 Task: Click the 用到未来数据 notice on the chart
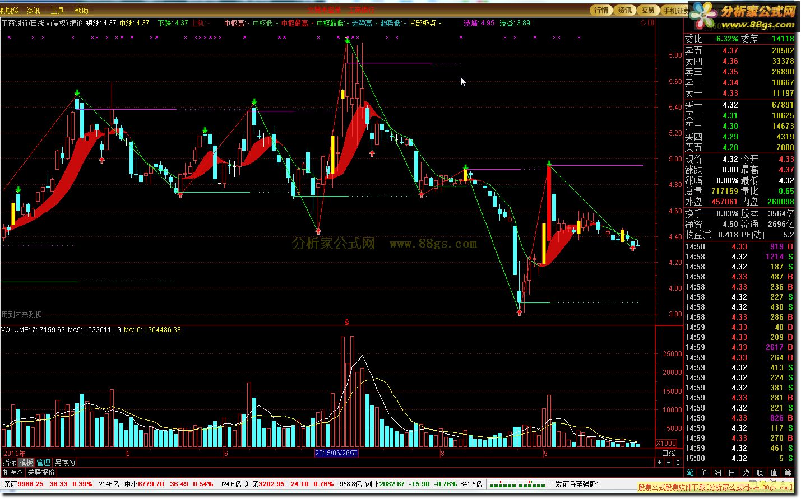(22, 314)
